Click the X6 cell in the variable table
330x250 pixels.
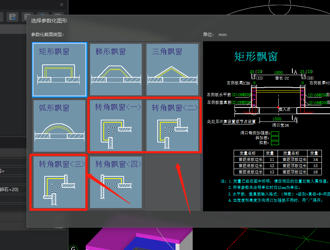pyautogui.click(x=315, y=172)
